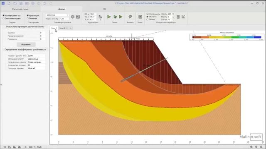Click the Анализ group arrow icon

(x=130, y=17)
